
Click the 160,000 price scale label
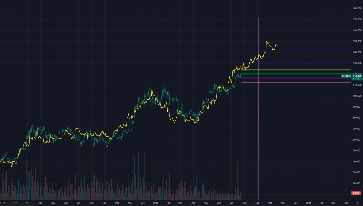[357, 30]
